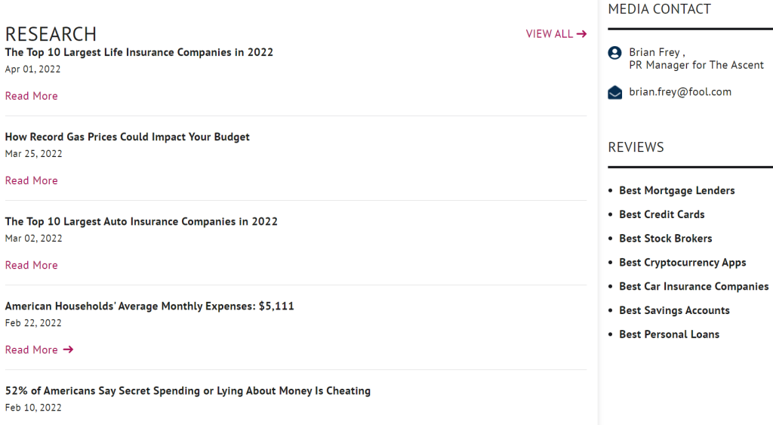Open the American Households' Average Monthly Expenses article
The width and height of the screenshot is (773, 425).
coord(149,306)
